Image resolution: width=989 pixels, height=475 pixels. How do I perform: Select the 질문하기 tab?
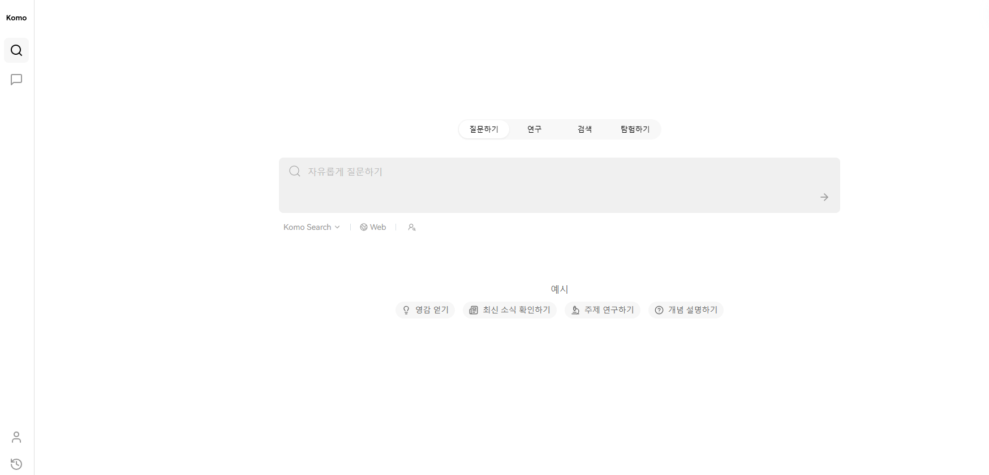coord(484,129)
